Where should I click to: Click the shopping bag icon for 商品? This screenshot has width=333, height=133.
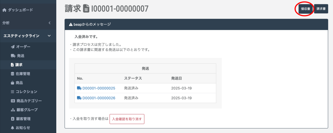[x=13, y=83]
